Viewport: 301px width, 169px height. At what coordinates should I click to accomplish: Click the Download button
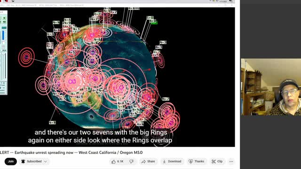172,161
